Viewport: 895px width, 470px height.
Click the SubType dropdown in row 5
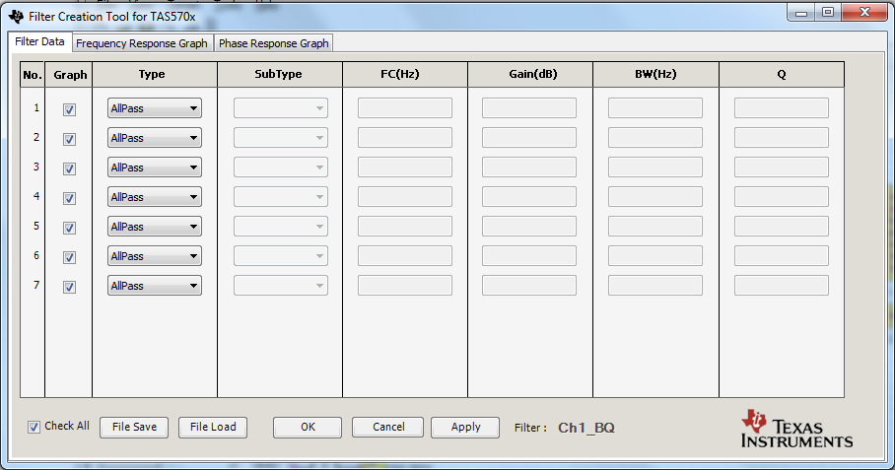tap(281, 227)
